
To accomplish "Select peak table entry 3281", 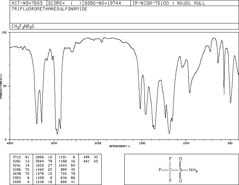I will point(17,165).
